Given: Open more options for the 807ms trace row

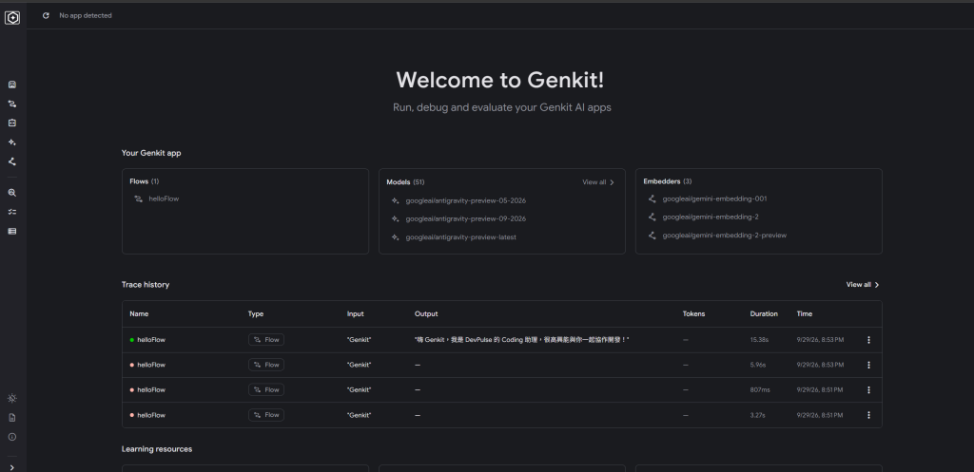Looking at the screenshot, I should click(x=868, y=390).
